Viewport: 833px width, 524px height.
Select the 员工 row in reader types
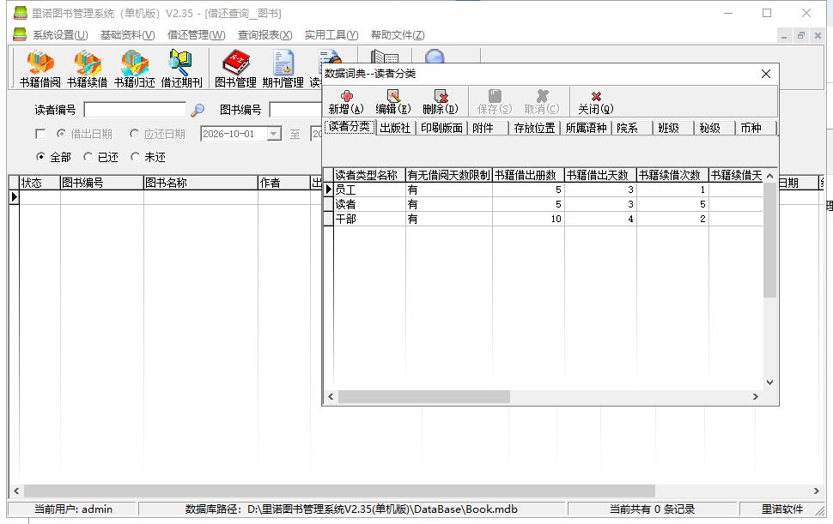(x=543, y=190)
